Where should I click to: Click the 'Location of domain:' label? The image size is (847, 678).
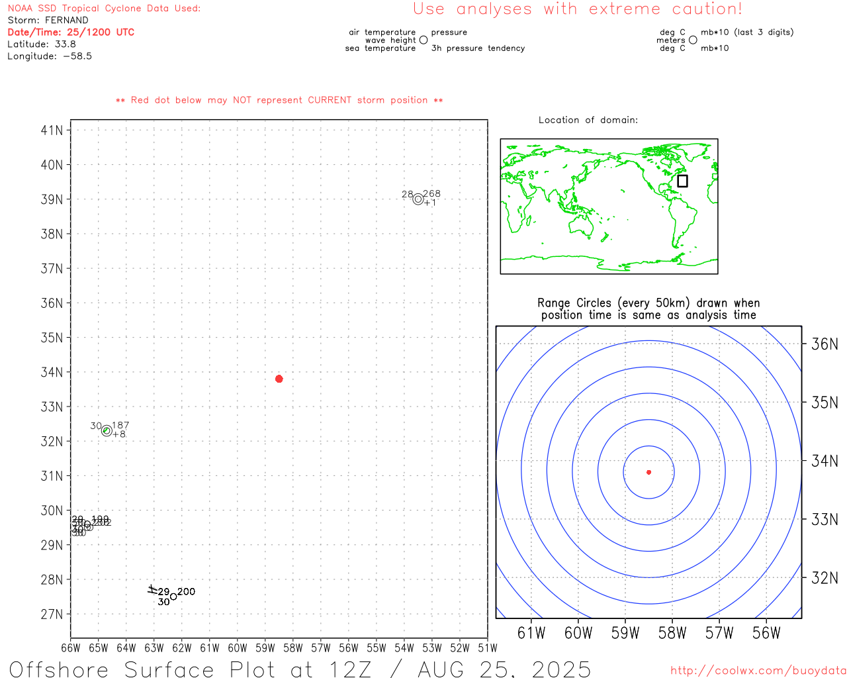coord(588,120)
